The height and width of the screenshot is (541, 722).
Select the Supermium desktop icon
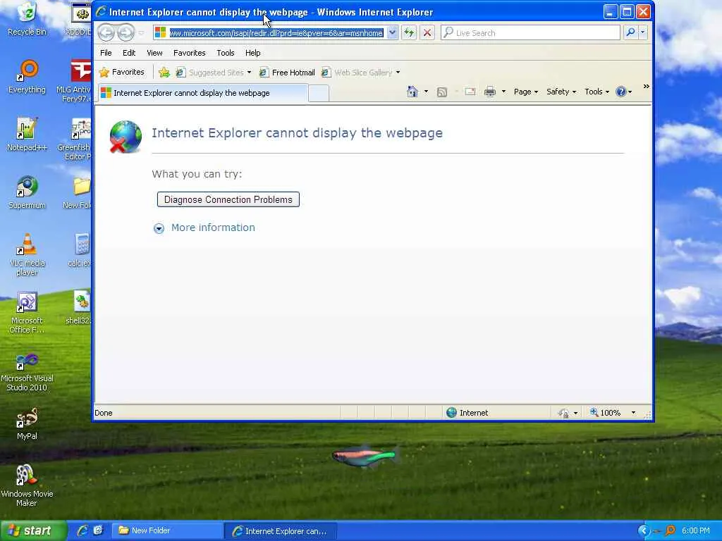[27, 192]
